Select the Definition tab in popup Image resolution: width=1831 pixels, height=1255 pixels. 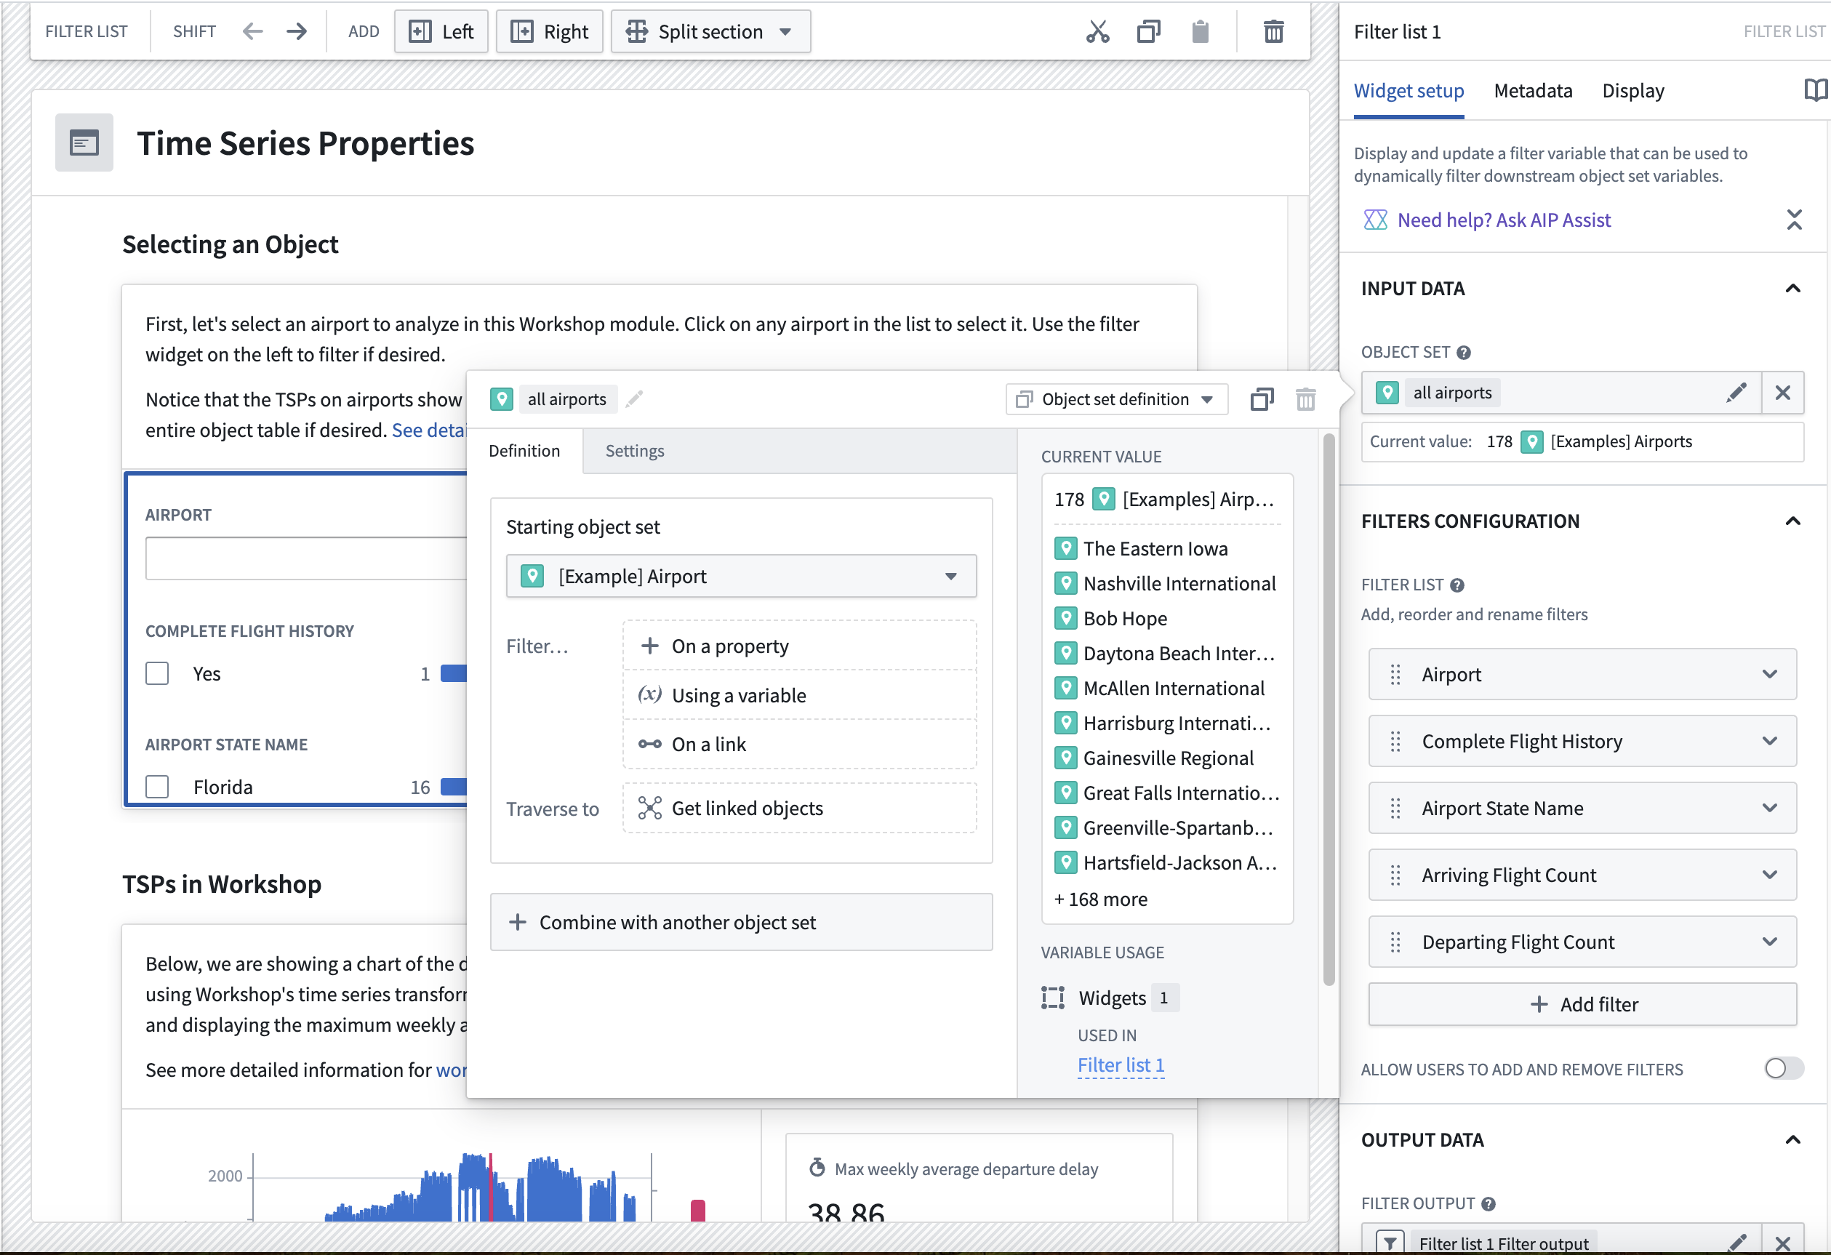(x=524, y=451)
